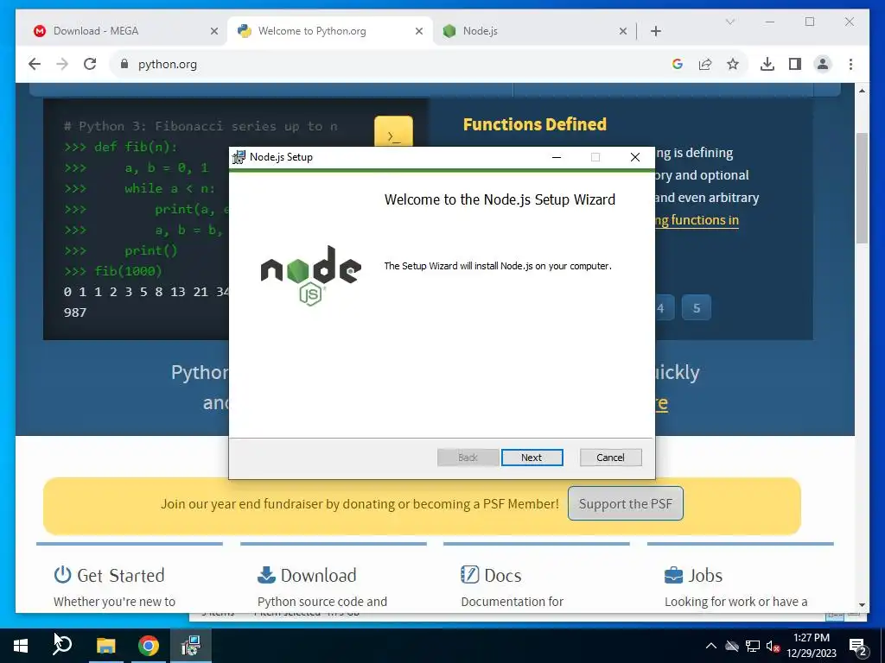This screenshot has width=885, height=663.
Task: Open the volume control in the tray
Action: 773,646
